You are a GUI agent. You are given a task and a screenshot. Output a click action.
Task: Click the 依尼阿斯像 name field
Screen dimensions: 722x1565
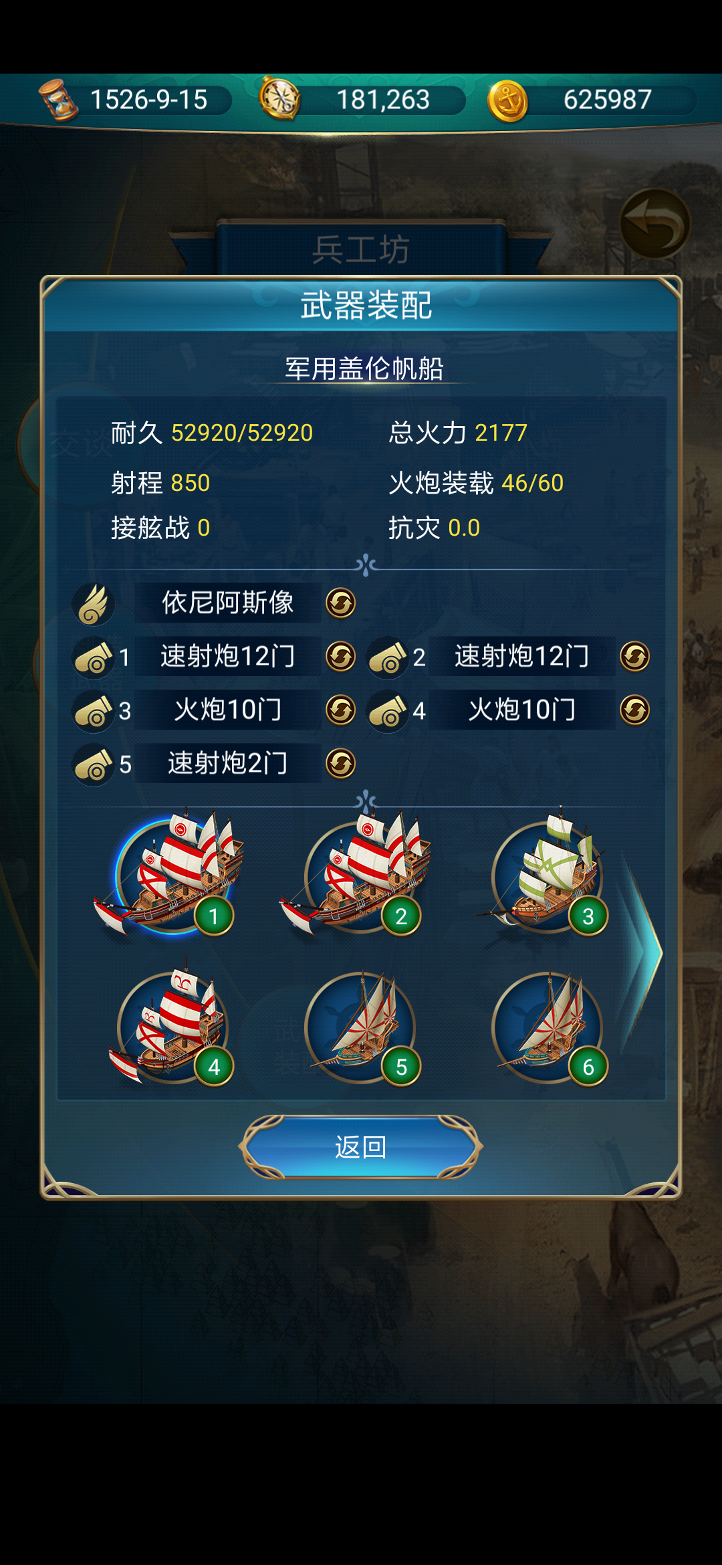pos(228,603)
